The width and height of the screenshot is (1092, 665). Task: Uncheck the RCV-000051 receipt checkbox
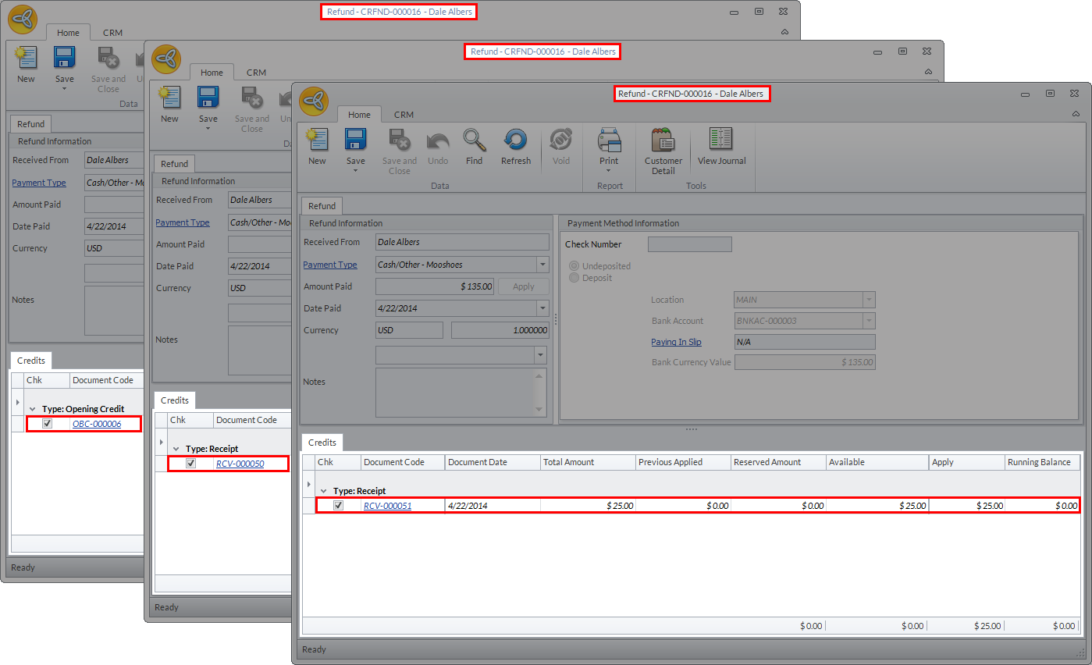338,506
